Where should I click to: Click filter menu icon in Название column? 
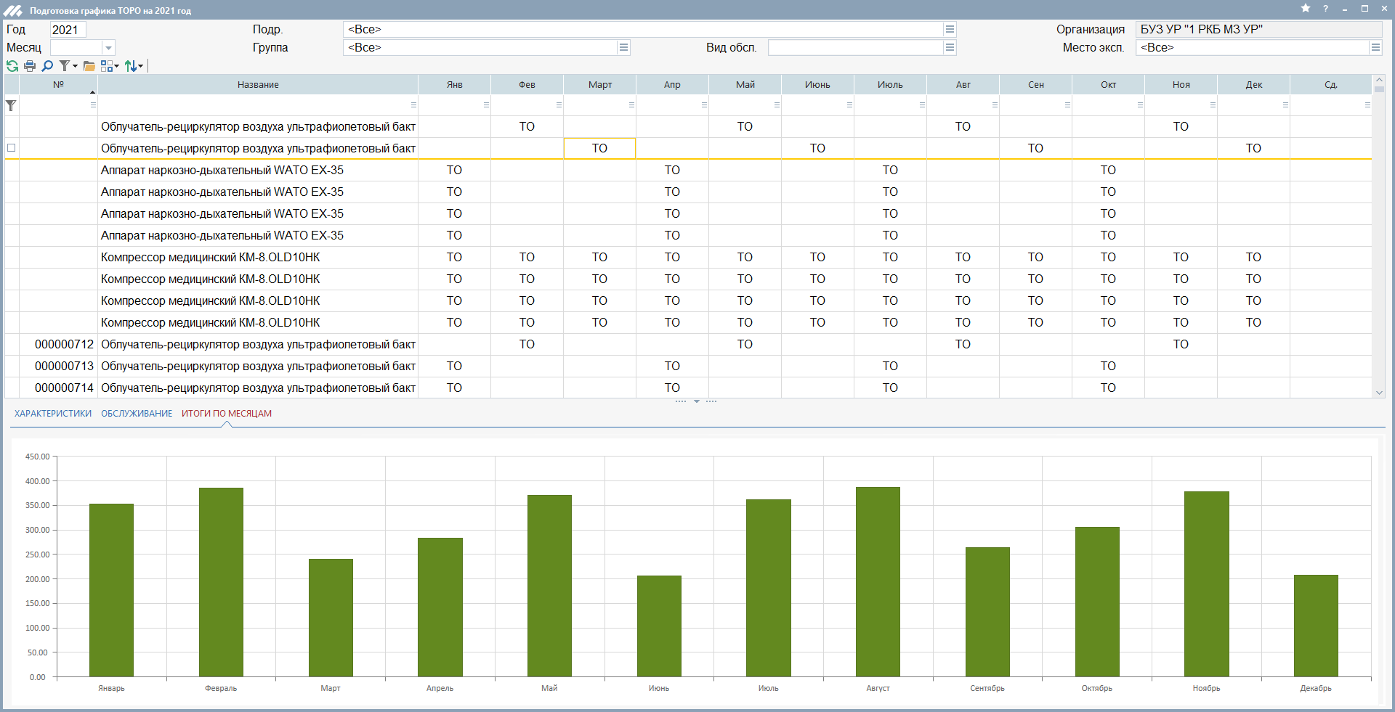pyautogui.click(x=413, y=105)
